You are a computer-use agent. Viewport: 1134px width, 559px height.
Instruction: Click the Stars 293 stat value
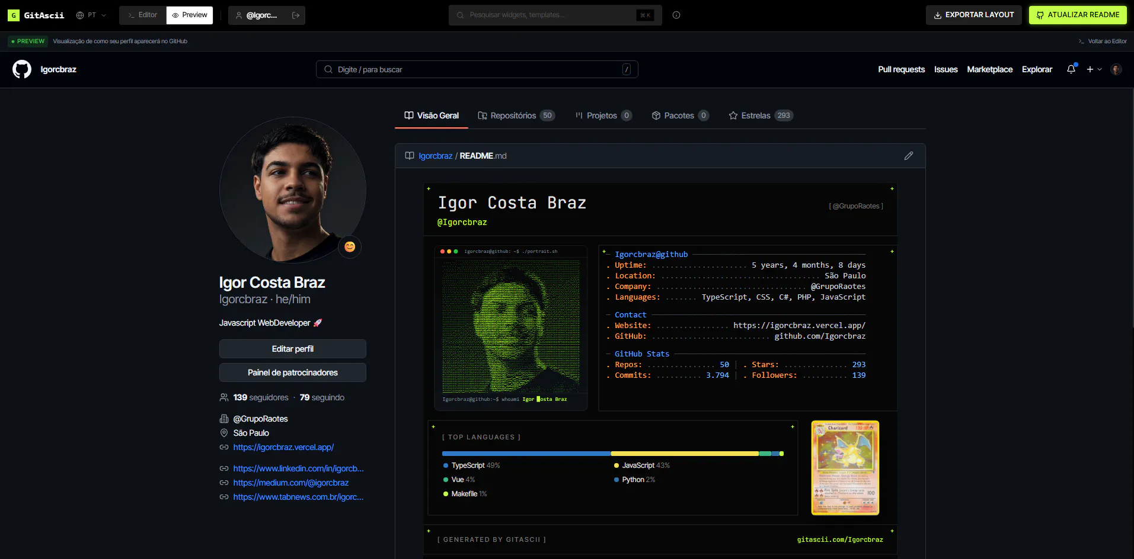click(859, 364)
